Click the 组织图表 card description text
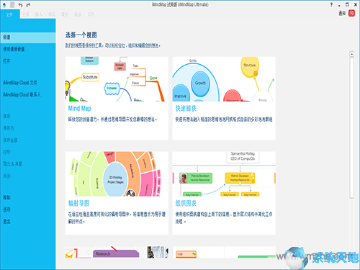 [224, 217]
